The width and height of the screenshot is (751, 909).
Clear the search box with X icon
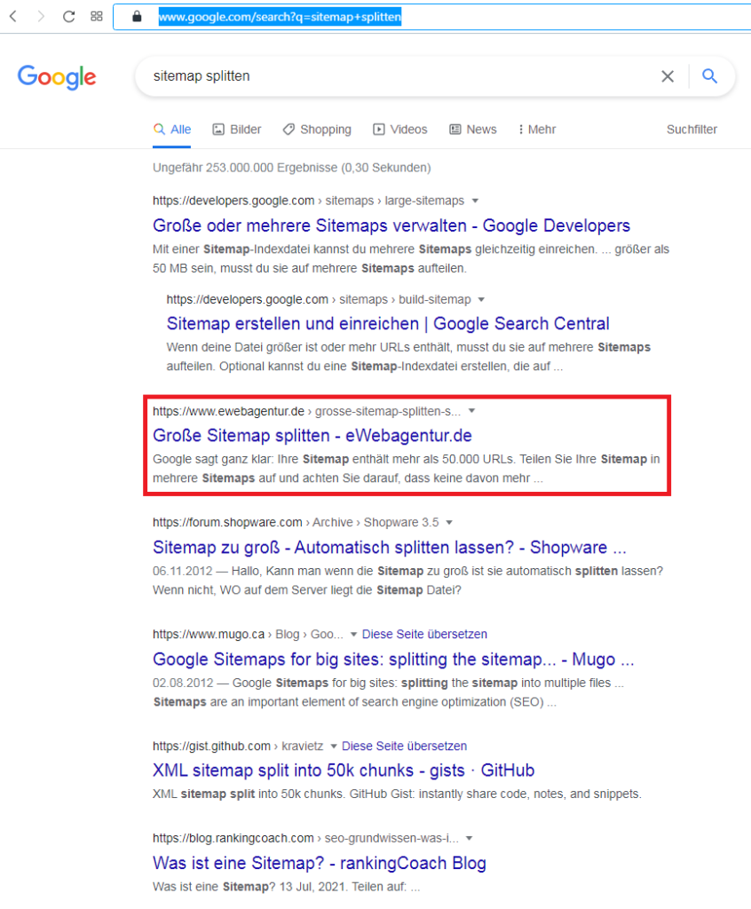tap(668, 76)
